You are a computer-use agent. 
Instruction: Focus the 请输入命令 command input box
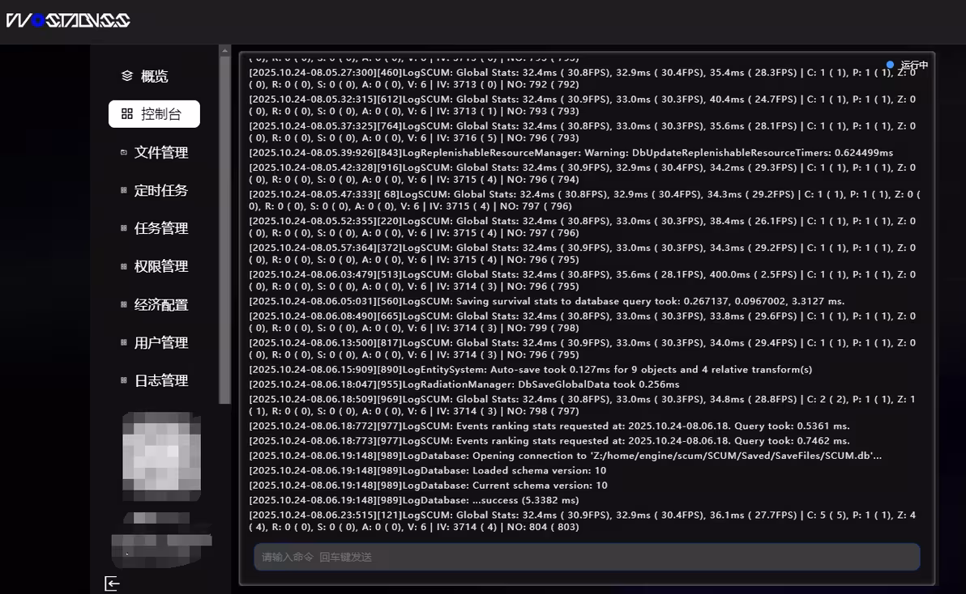(587, 557)
